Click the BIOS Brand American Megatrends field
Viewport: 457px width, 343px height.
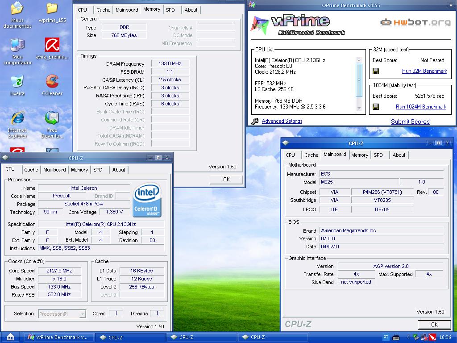pos(382,231)
